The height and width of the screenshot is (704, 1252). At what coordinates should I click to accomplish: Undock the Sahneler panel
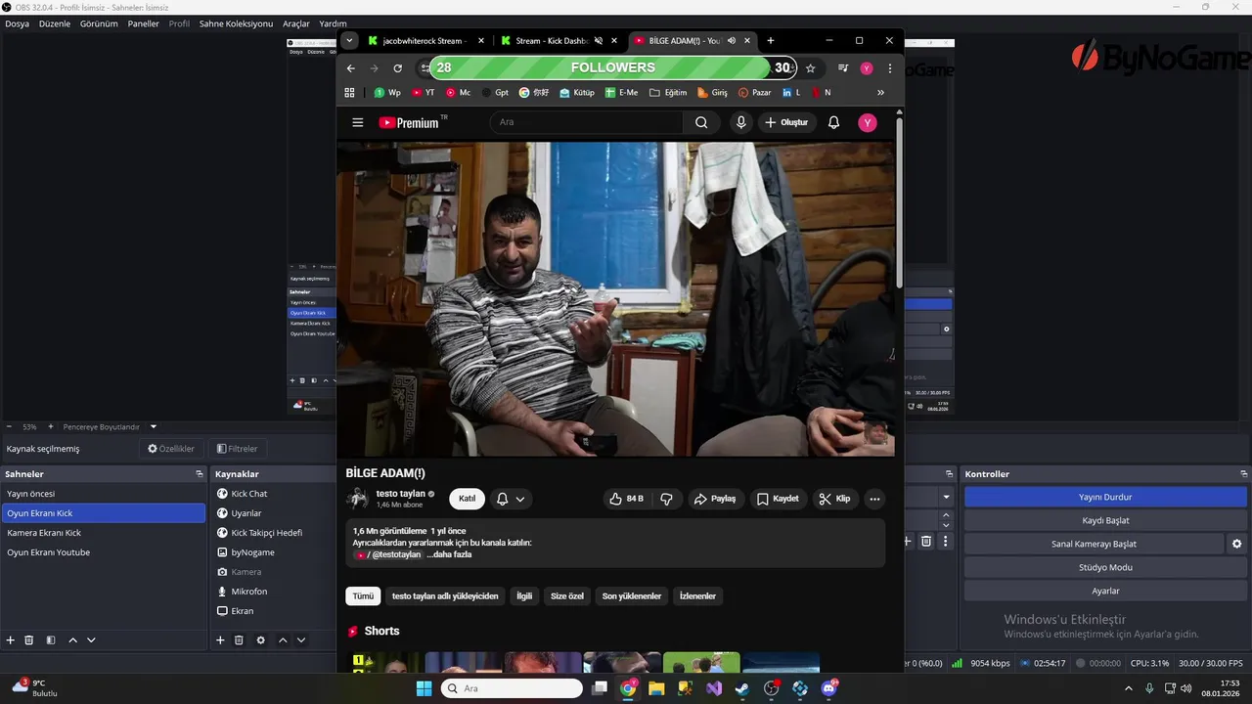click(200, 474)
